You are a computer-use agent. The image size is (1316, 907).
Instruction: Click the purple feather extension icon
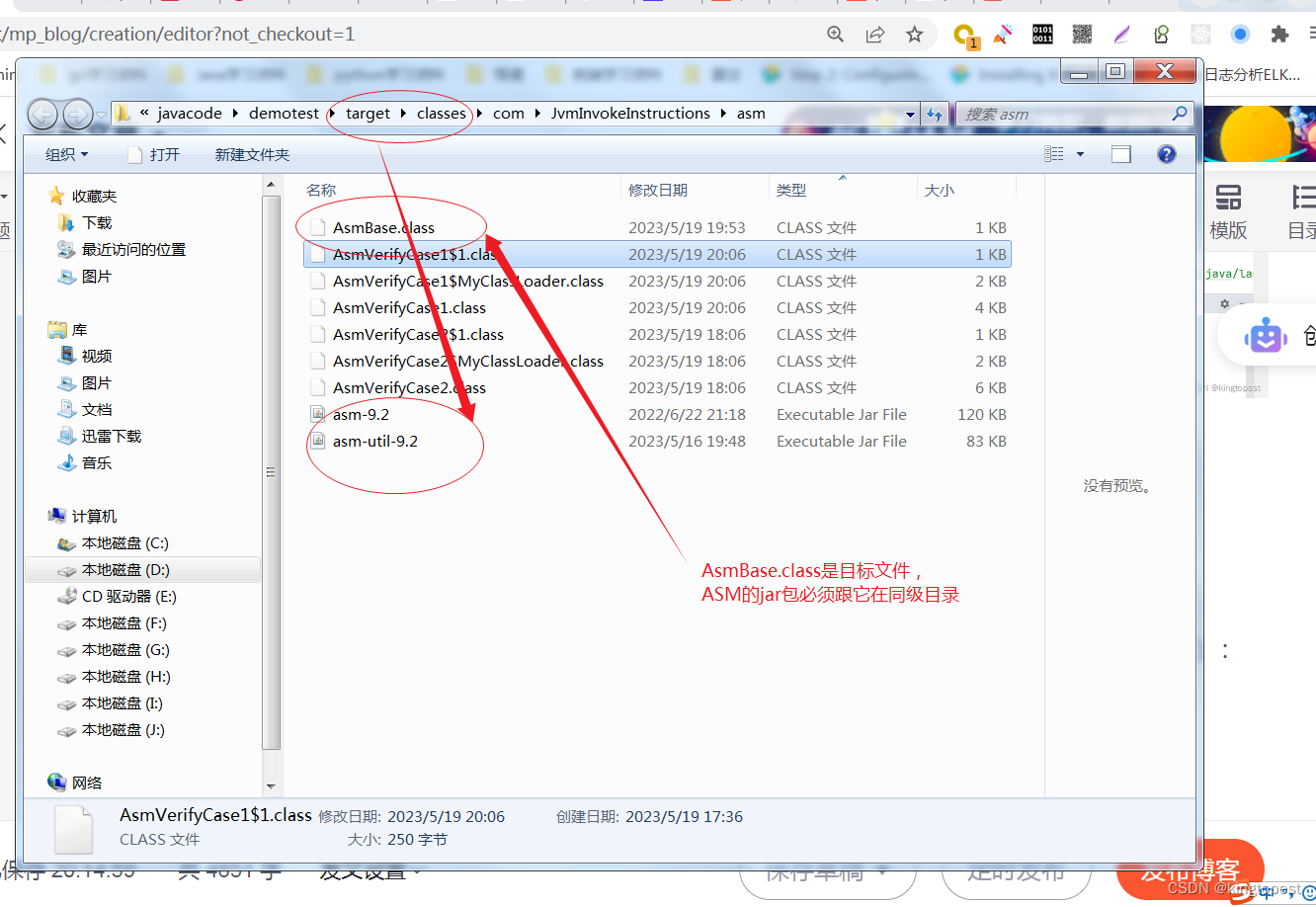coord(1121,33)
